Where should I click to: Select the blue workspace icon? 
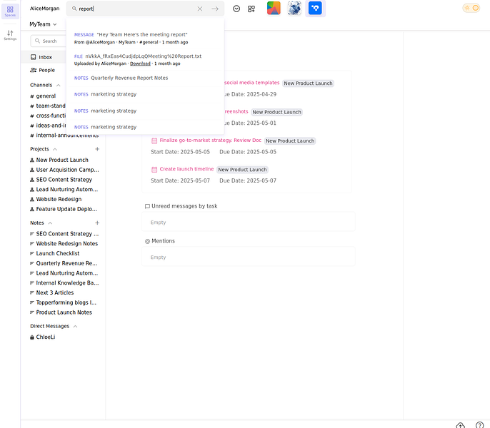coord(315,8)
